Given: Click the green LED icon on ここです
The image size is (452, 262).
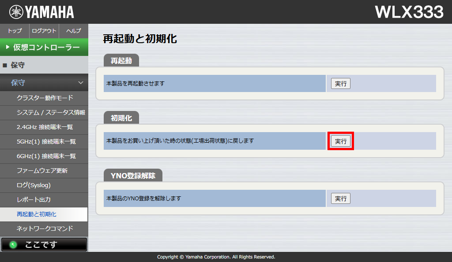Looking at the screenshot, I should coord(13,245).
